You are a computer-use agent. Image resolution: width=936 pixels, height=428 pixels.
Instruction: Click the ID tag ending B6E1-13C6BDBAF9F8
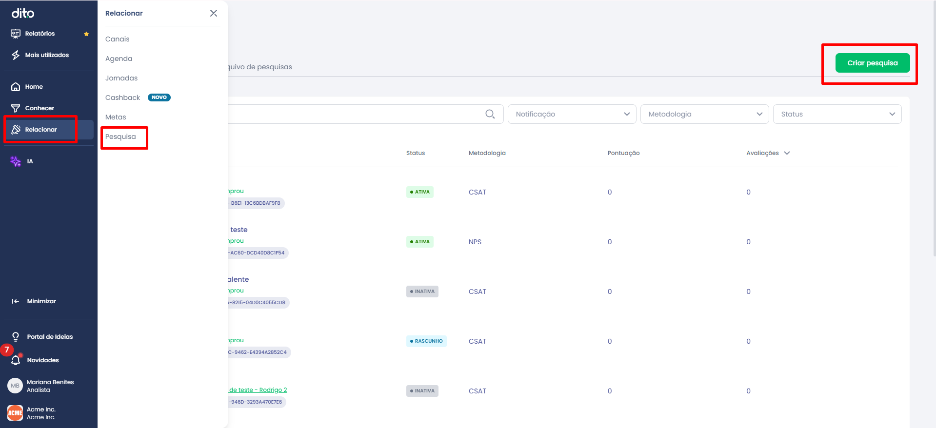[x=256, y=203]
